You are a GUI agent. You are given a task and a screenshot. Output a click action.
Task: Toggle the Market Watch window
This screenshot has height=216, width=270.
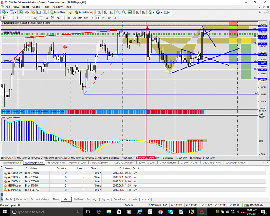pos(21,12)
